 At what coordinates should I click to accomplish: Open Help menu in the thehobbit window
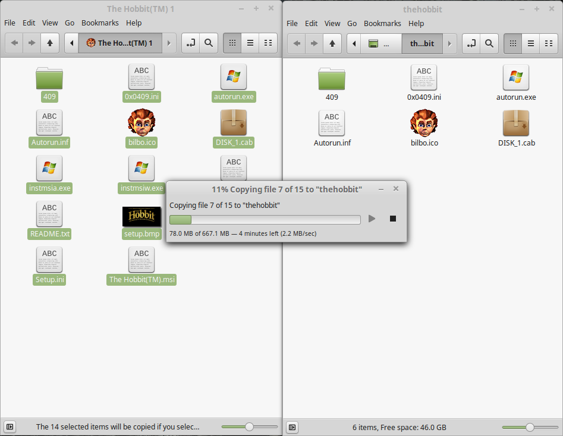tap(416, 23)
